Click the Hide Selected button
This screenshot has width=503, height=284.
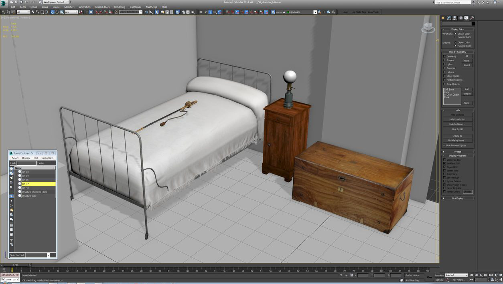(x=457, y=115)
